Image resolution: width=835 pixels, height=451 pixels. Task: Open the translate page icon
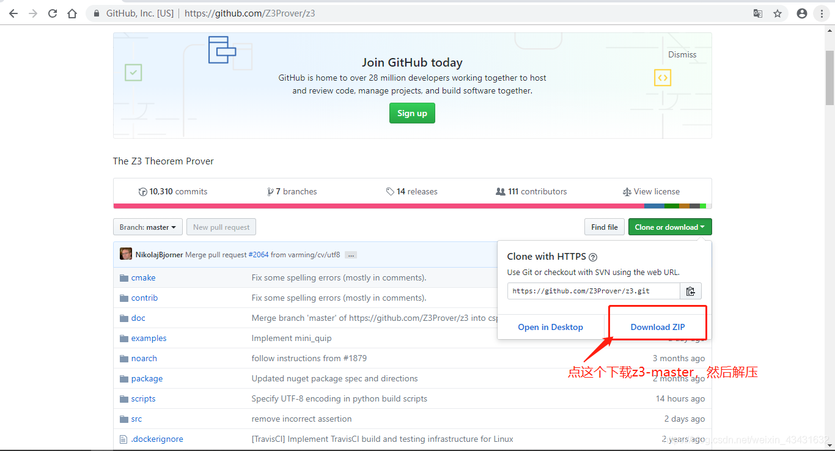click(758, 13)
